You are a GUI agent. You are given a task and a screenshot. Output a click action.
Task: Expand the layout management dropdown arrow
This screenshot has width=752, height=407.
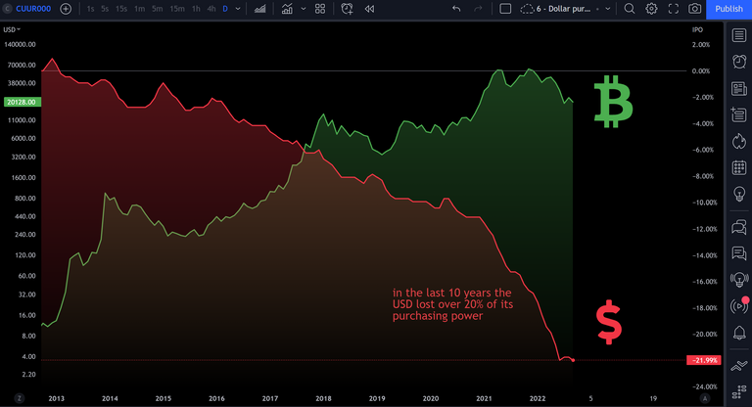pos(608,9)
